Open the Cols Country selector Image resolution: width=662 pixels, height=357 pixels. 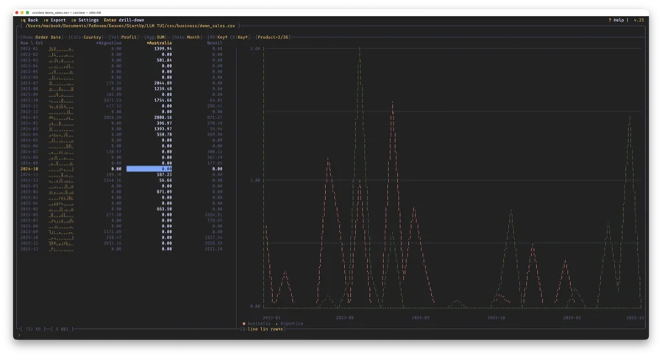(x=92, y=37)
